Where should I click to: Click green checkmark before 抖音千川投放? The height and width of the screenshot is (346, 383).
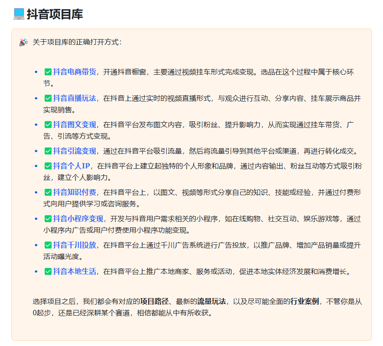(x=48, y=245)
